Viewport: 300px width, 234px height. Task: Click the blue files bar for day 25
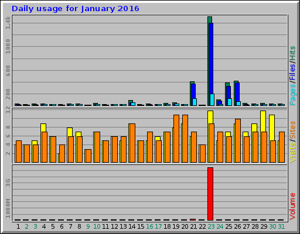tap(229, 96)
